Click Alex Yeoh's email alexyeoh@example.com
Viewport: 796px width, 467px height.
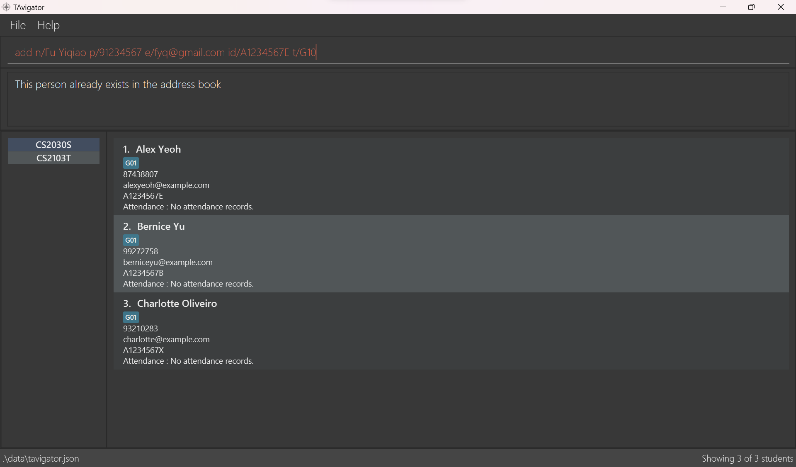pyautogui.click(x=166, y=185)
